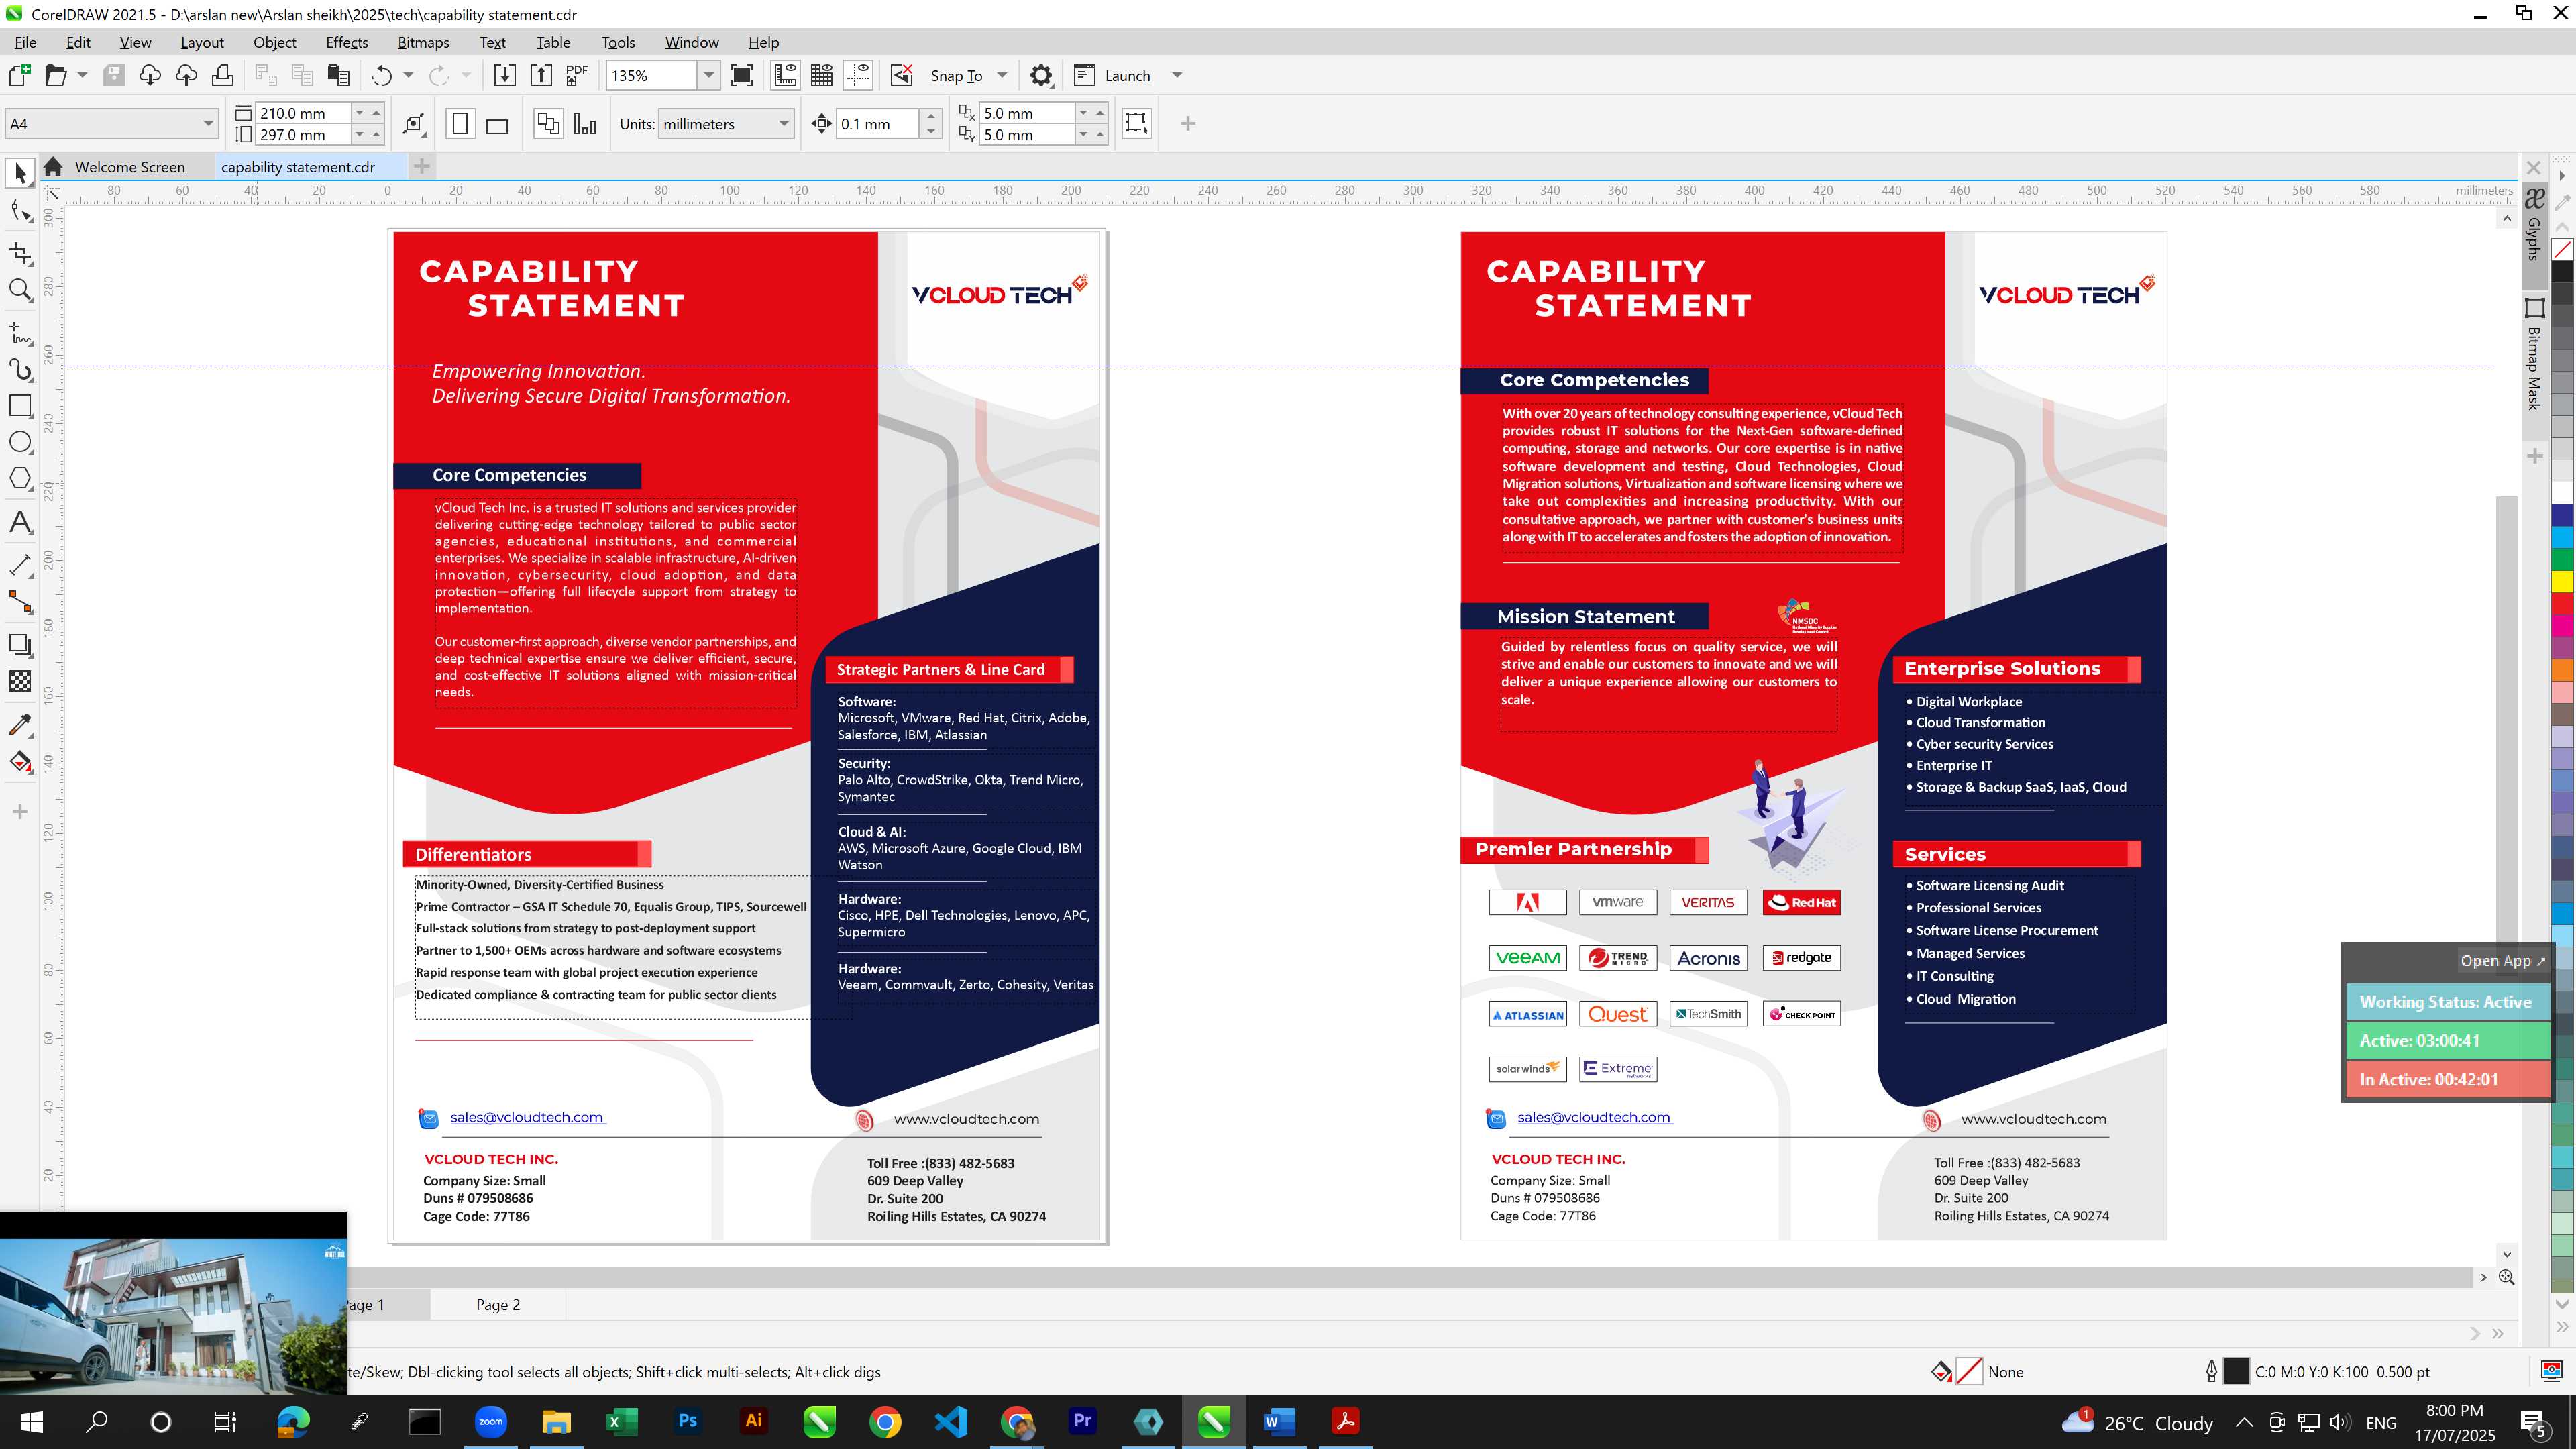This screenshot has height=1449, width=2576.
Task: Toggle the Show guidelines button
Action: pos(858,75)
